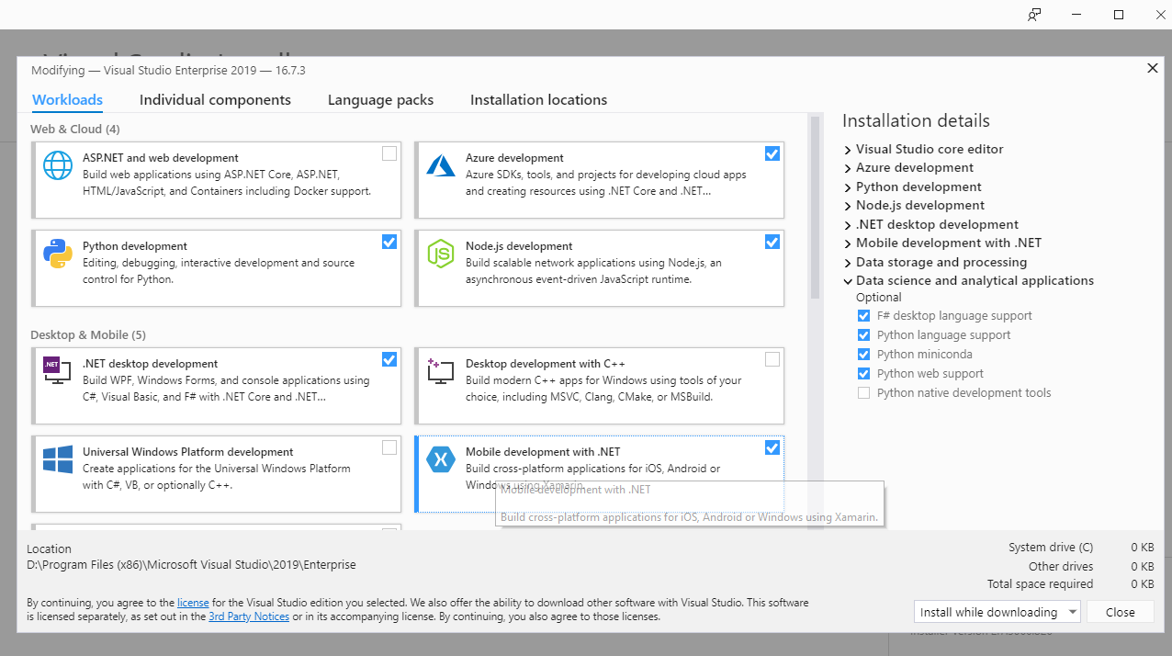Expand Data storage and processing details
This screenshot has height=656, width=1172.
848,263
